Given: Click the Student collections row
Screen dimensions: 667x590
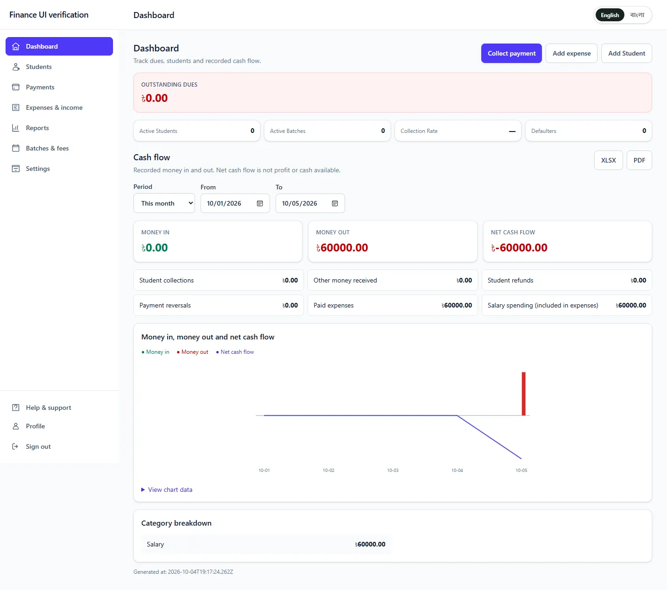Looking at the screenshot, I should point(219,280).
